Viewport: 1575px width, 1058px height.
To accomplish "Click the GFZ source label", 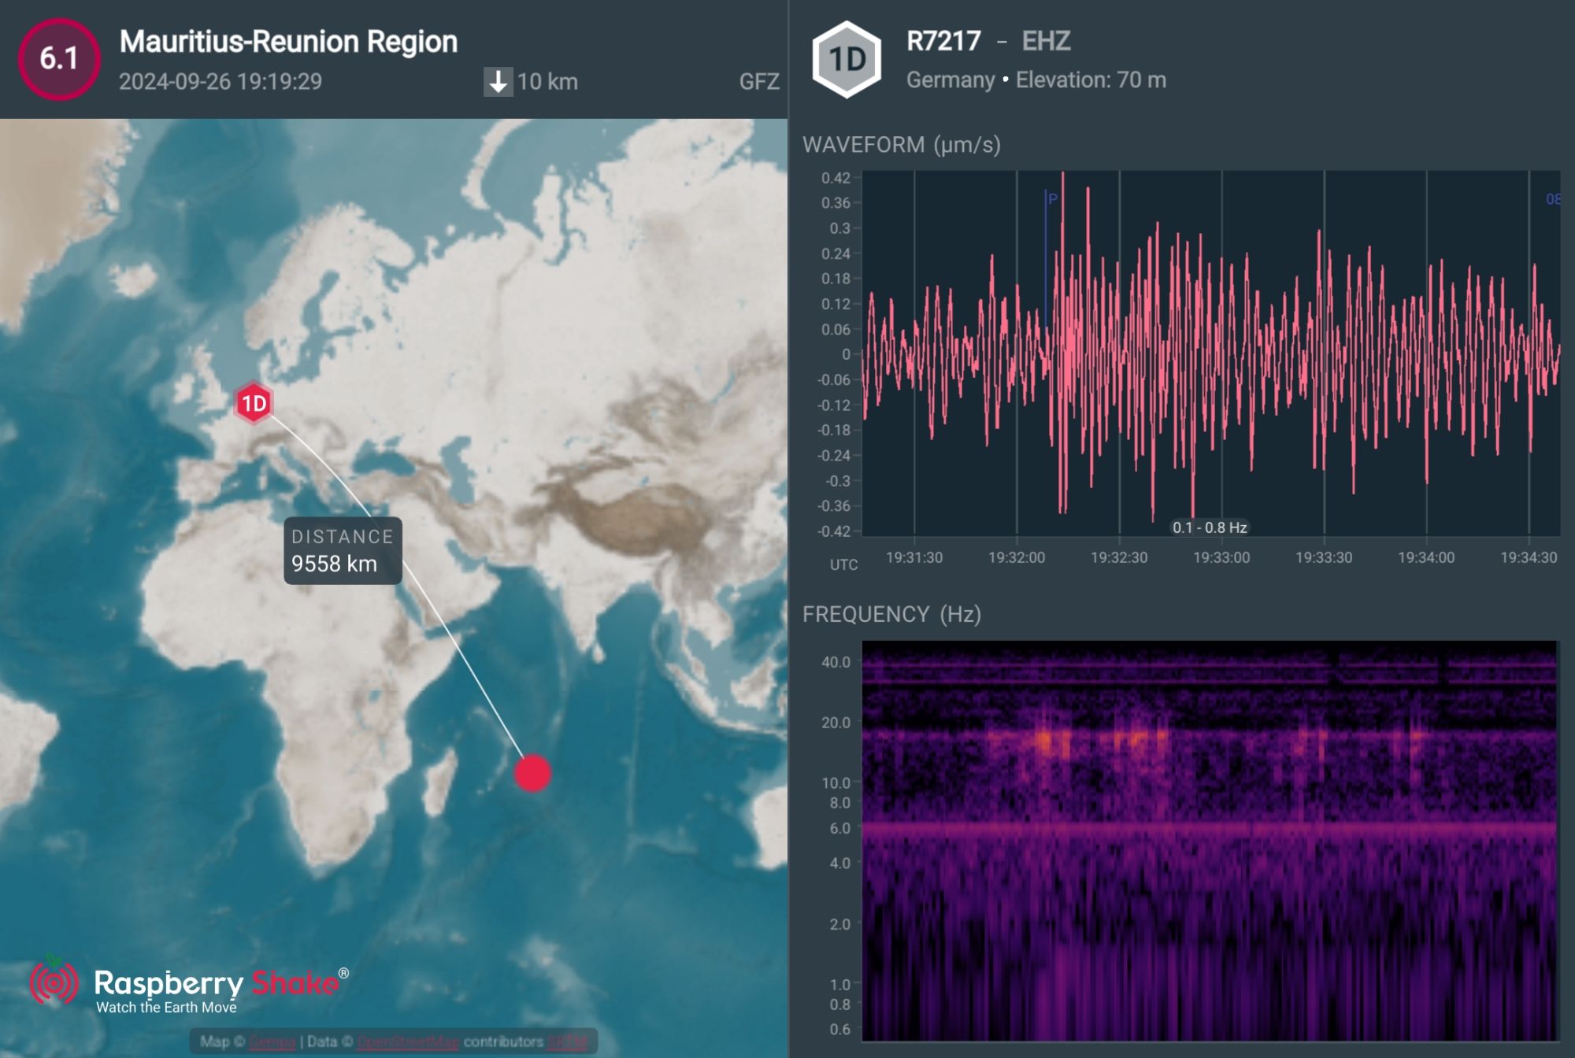I will pyautogui.click(x=759, y=82).
